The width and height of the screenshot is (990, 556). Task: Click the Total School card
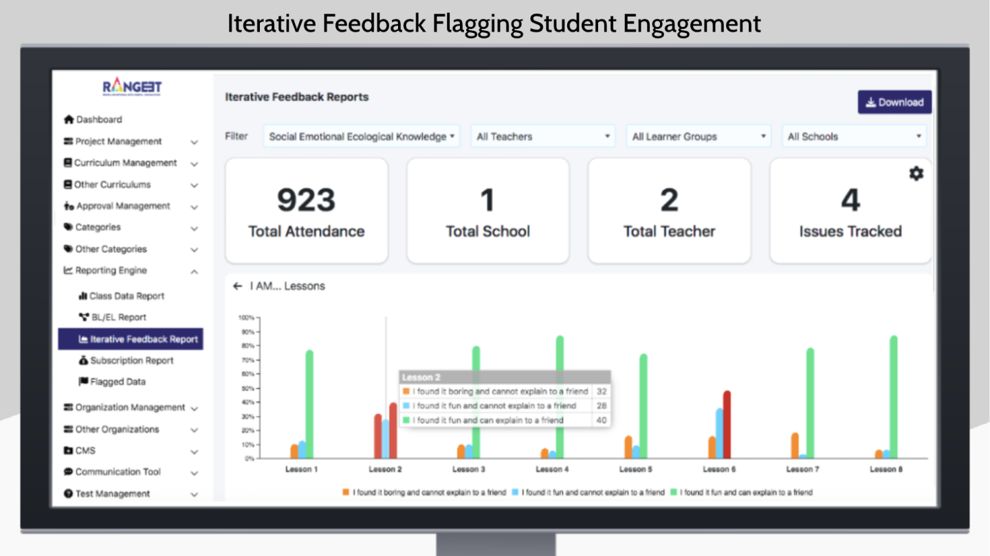[488, 211]
